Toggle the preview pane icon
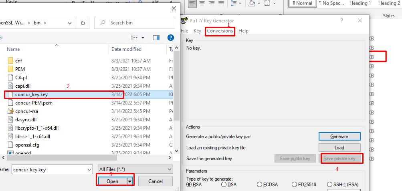This screenshot has width=402, height=191. click(157, 37)
